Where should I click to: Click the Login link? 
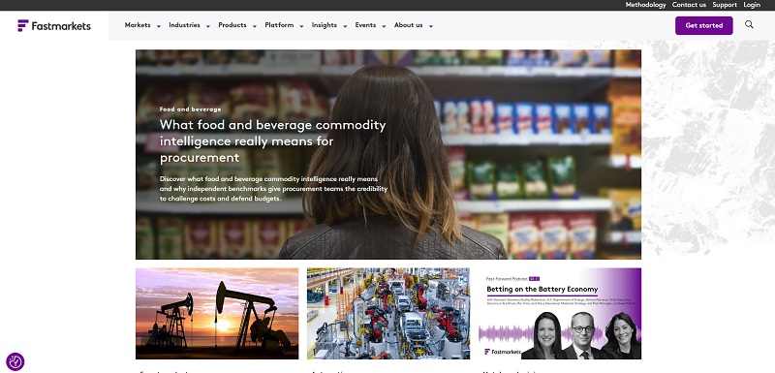pyautogui.click(x=752, y=5)
